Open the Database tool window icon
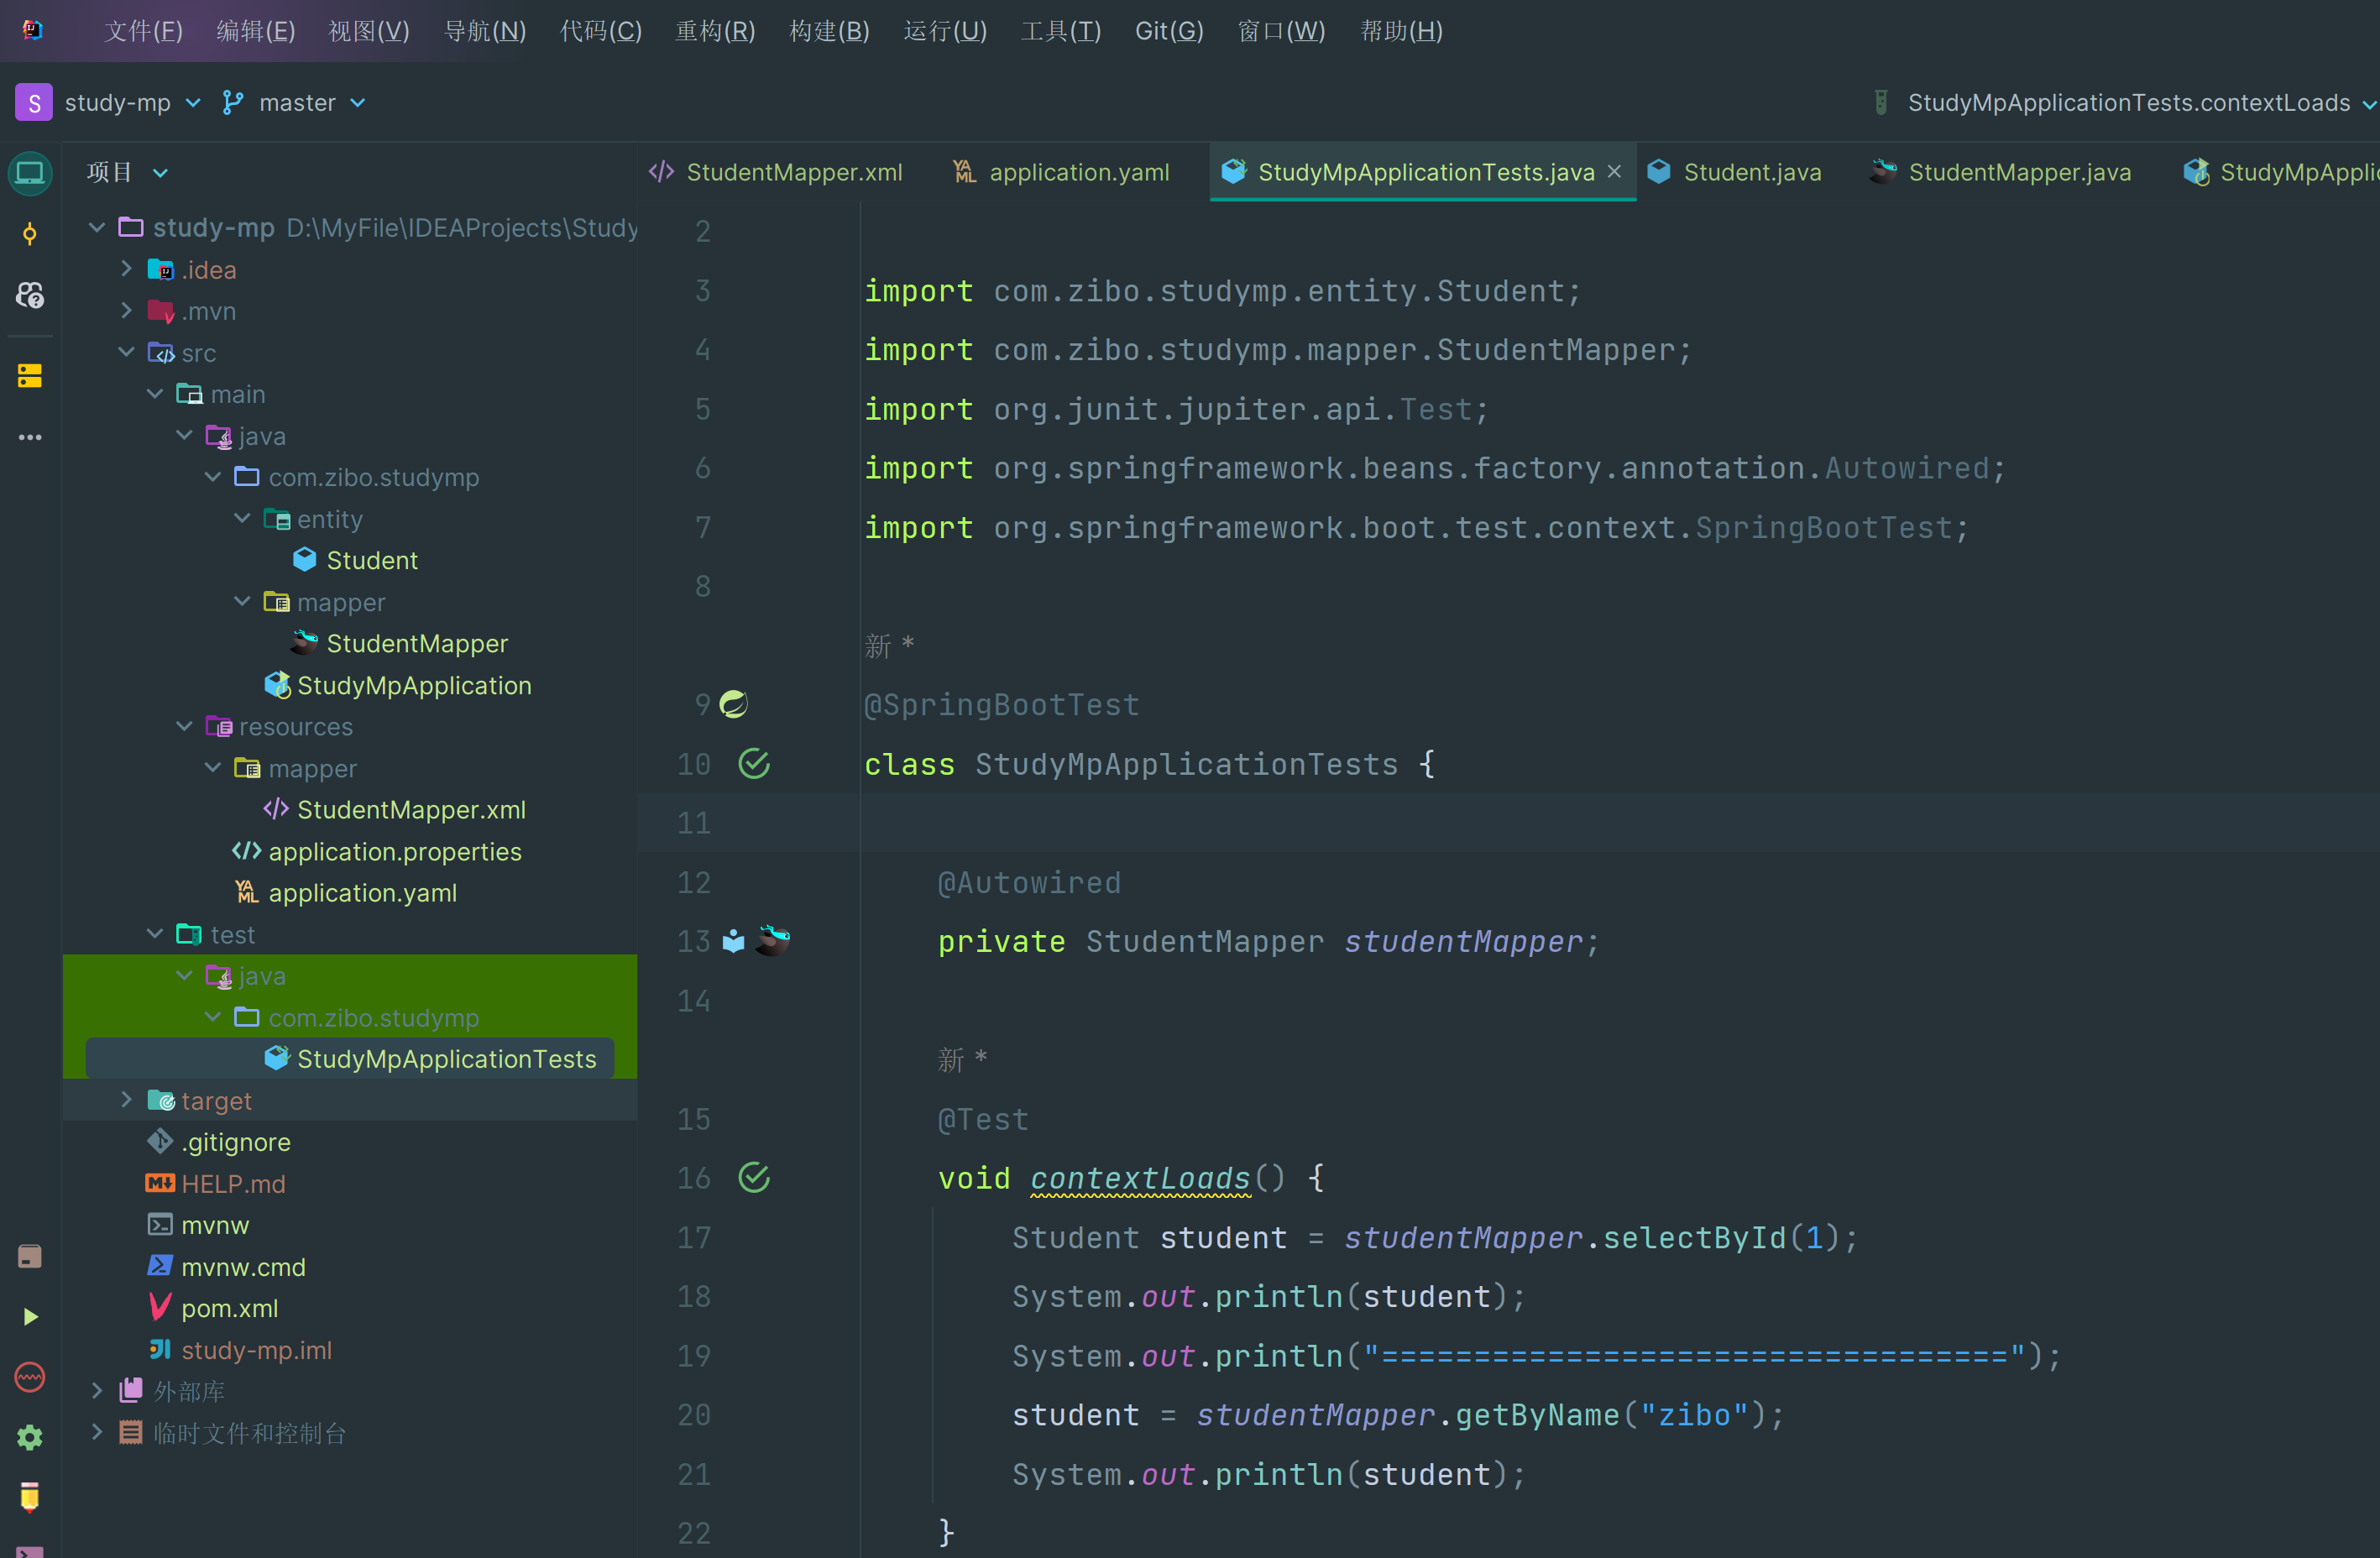 [x=30, y=1257]
